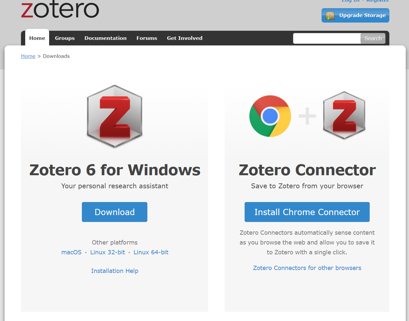Image resolution: width=409 pixels, height=321 pixels.
Task: Click Install Chrome Connector button
Action: [307, 212]
